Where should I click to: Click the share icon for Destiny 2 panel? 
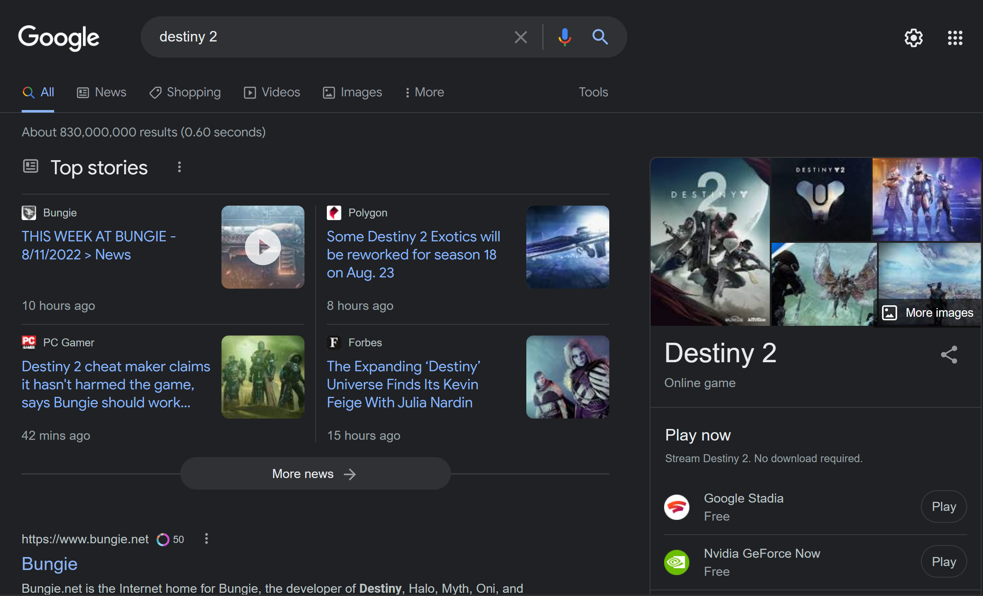tap(949, 355)
